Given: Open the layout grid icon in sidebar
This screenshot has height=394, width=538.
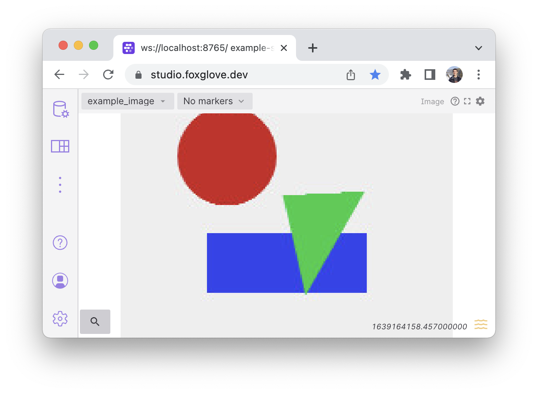Looking at the screenshot, I should point(60,146).
